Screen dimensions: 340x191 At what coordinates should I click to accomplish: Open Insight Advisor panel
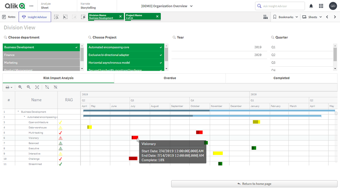pyautogui.click(x=35, y=17)
